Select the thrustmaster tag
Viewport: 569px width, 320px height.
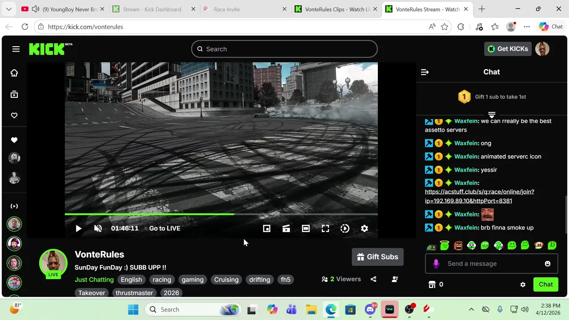(134, 293)
